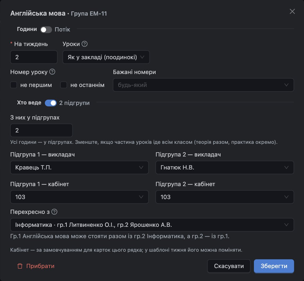Open the Підгрупа 1 кабінет dropdown
Screen dimensions: 304x281
click(x=80, y=197)
